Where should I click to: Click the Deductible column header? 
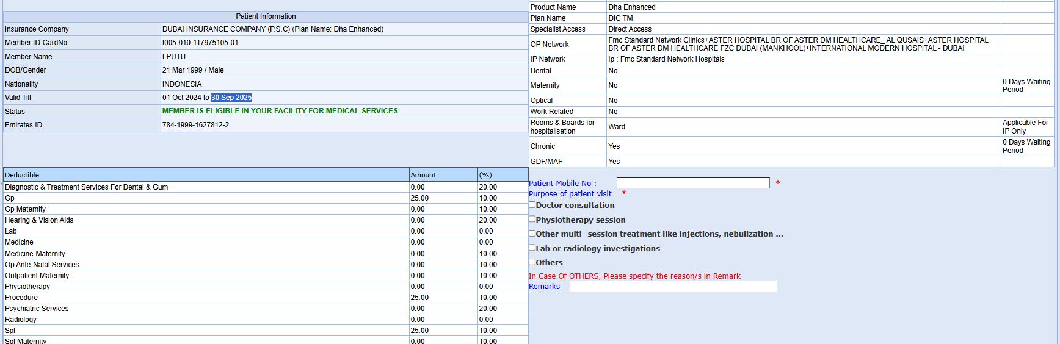coord(22,175)
